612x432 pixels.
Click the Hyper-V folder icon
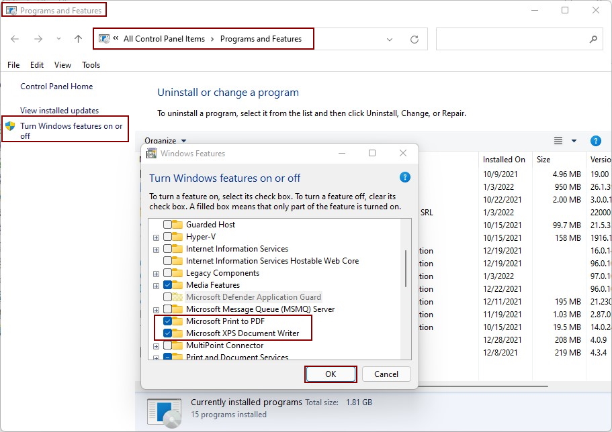point(177,237)
